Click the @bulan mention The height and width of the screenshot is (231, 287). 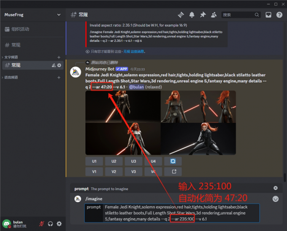[x=136, y=87]
